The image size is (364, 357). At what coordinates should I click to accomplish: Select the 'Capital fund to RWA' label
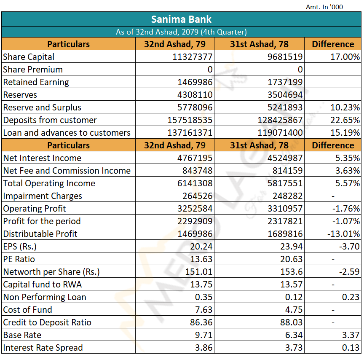click(43, 285)
